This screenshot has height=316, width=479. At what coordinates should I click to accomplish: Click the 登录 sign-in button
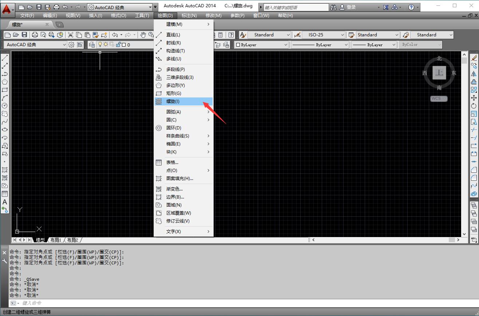coord(347,7)
